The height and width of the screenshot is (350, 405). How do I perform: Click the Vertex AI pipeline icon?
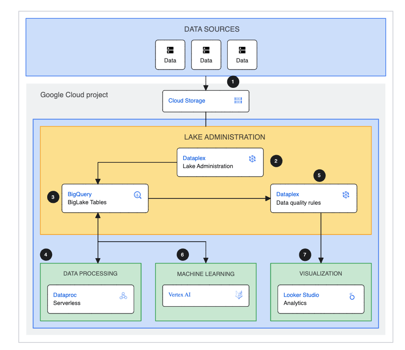tap(238, 295)
